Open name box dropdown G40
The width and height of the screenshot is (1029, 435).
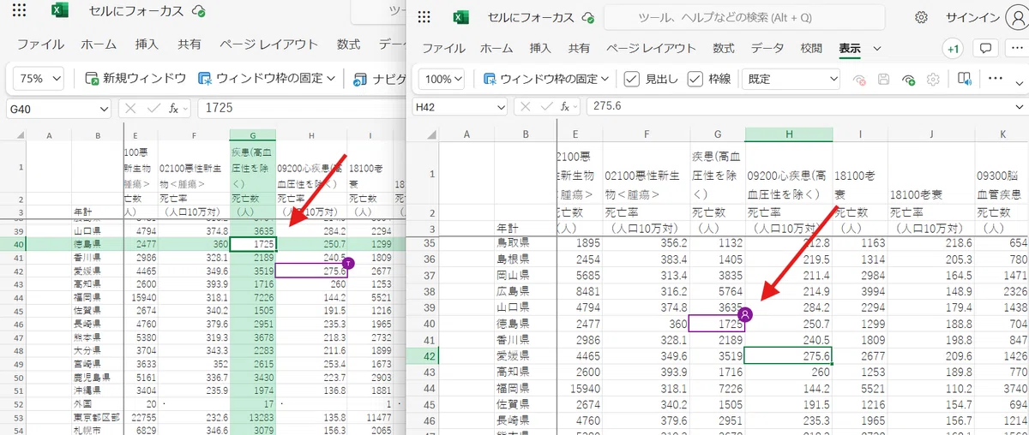point(104,109)
